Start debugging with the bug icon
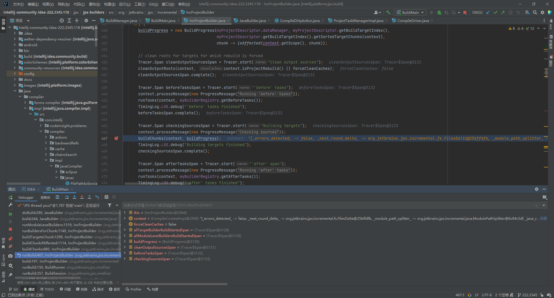The height and width of the screenshot is (298, 554). pos(439,12)
